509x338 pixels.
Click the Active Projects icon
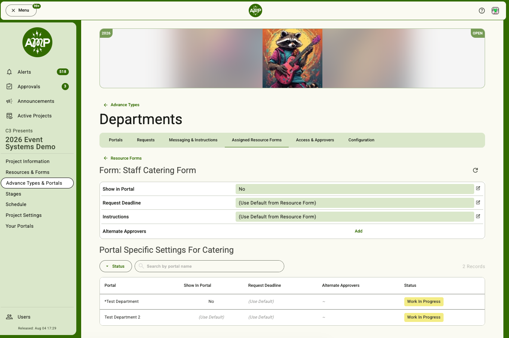pyautogui.click(x=9, y=116)
